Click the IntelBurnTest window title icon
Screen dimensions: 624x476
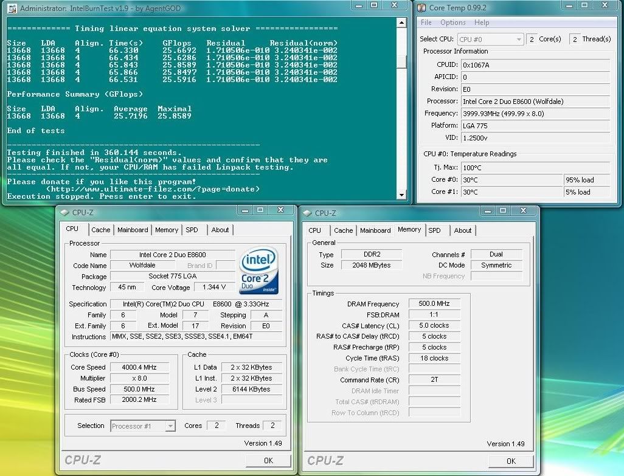(x=12, y=8)
